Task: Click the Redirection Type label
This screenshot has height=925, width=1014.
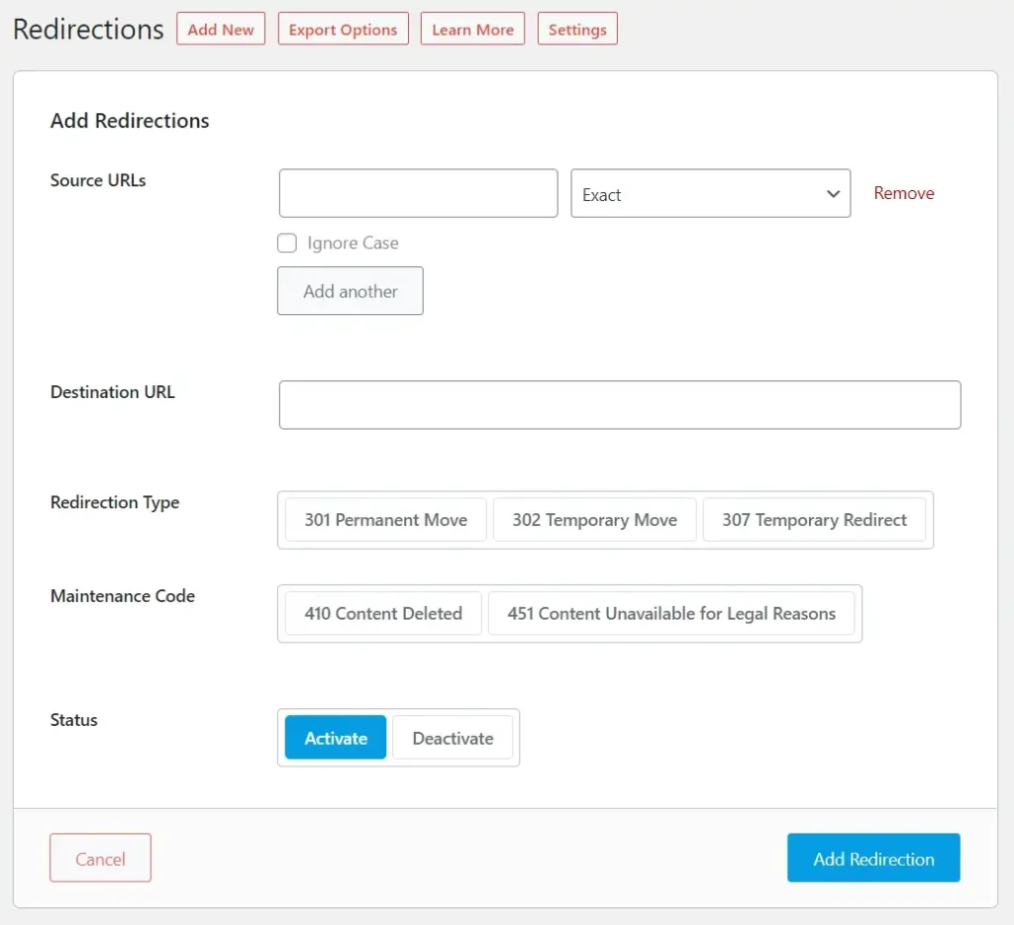Action: pyautogui.click(x=115, y=502)
